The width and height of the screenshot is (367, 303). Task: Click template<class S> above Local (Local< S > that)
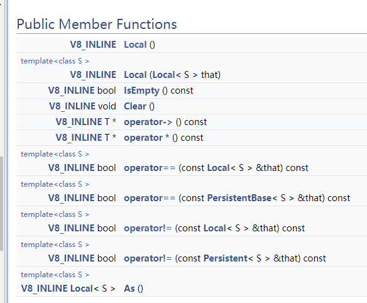55,61
